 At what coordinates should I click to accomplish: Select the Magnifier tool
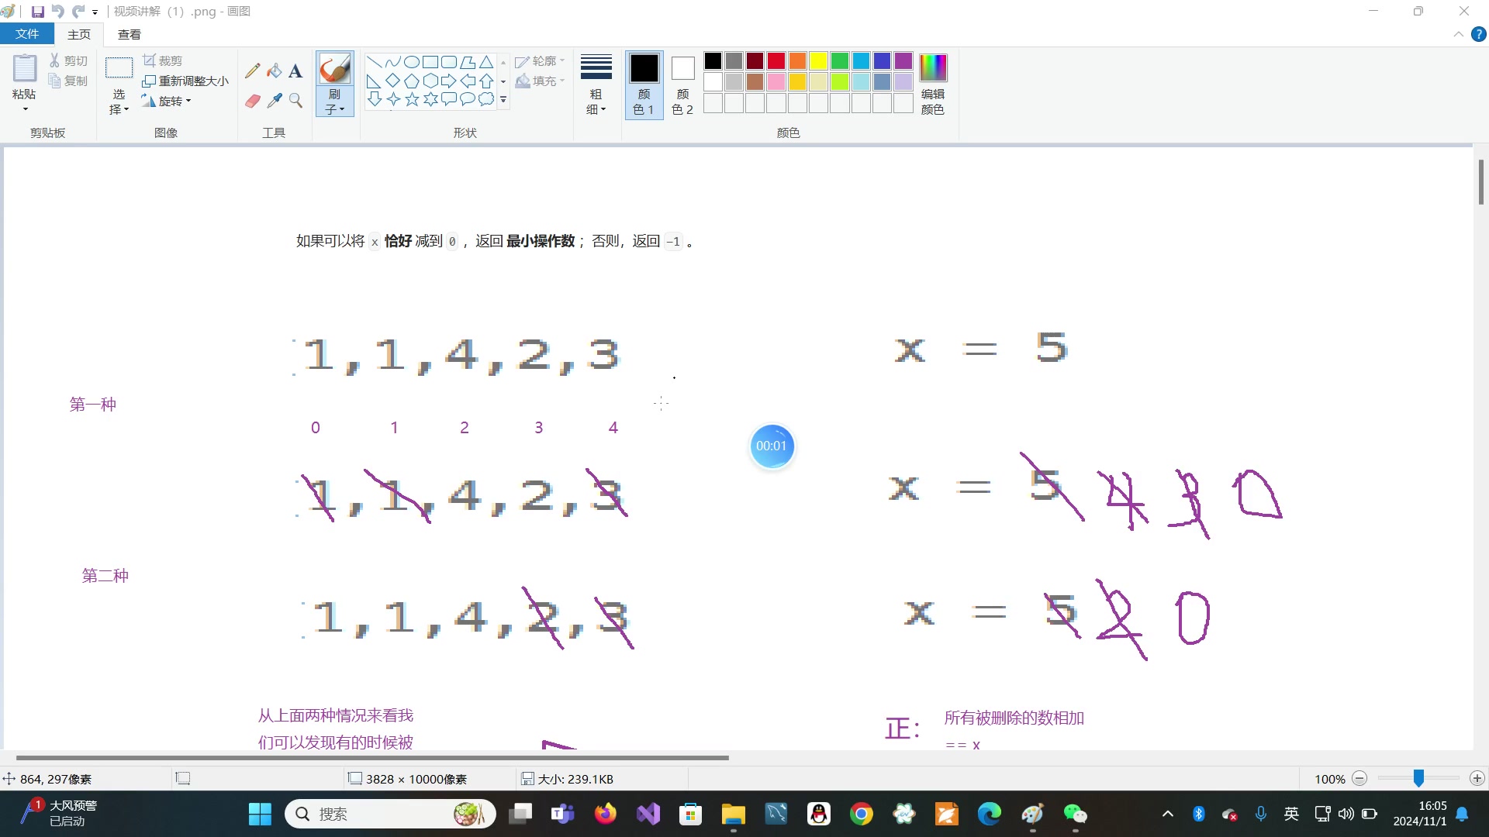pyautogui.click(x=295, y=101)
